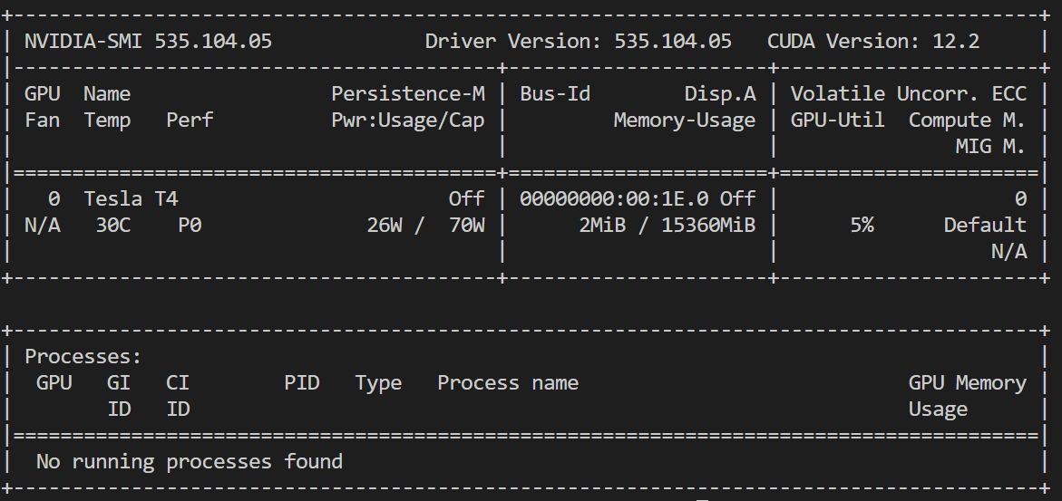
Task: Click the NVIDIA-SMI 535.104.05 header text
Action: pos(148,42)
